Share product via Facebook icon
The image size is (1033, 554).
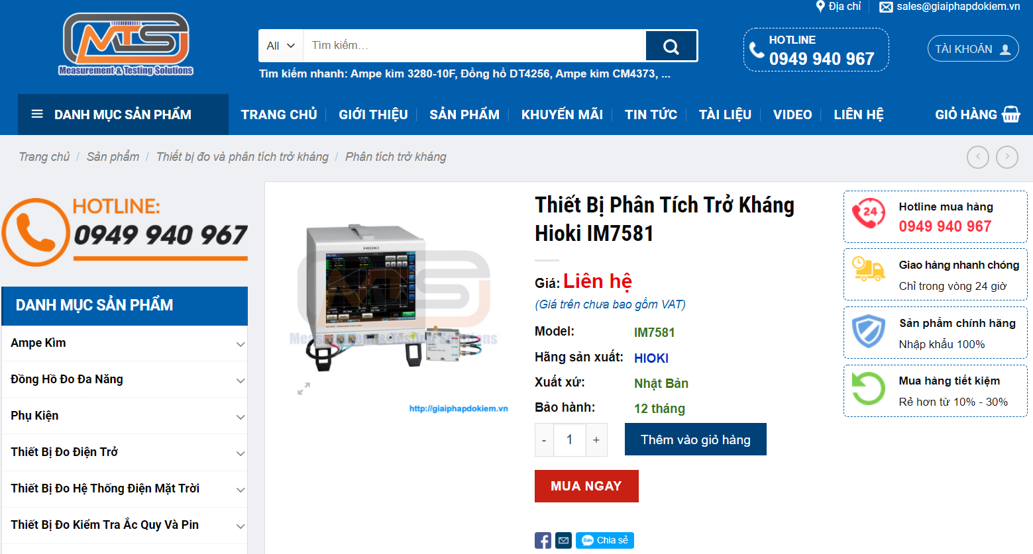point(543,541)
